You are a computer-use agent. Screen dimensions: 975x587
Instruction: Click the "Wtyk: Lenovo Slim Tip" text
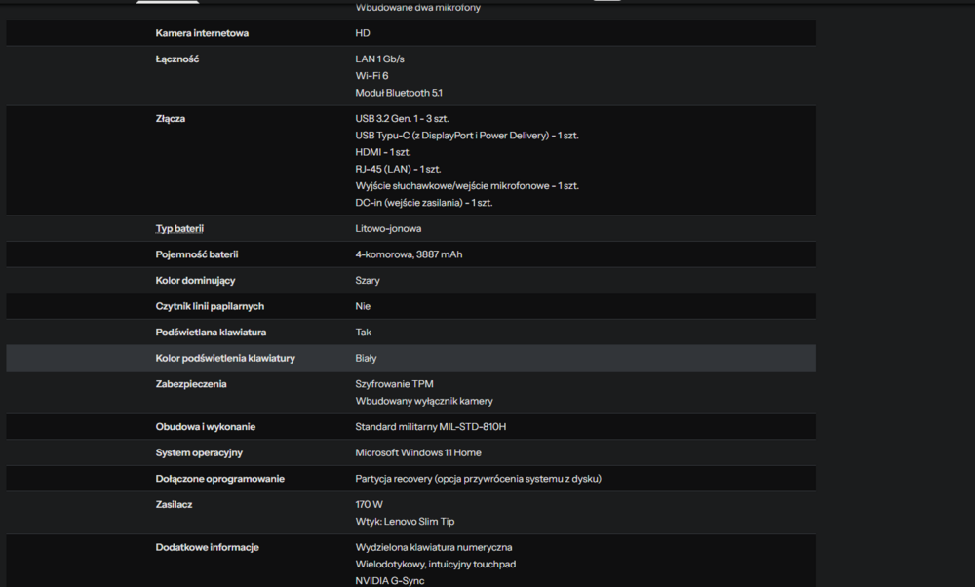(x=405, y=522)
